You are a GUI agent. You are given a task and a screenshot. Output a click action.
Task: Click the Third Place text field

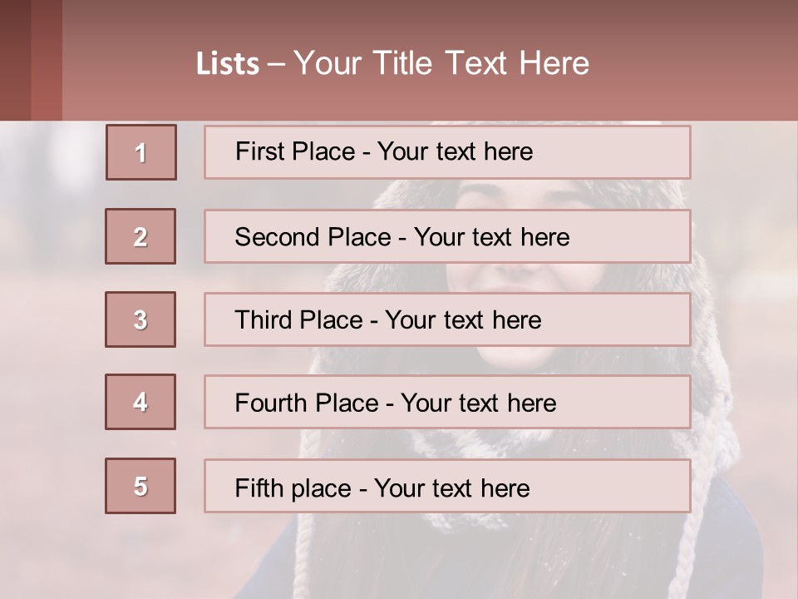point(447,319)
